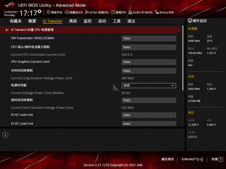This screenshot has width=226, height=169.
Task: Click 热键 button
Action: click(x=214, y=159)
